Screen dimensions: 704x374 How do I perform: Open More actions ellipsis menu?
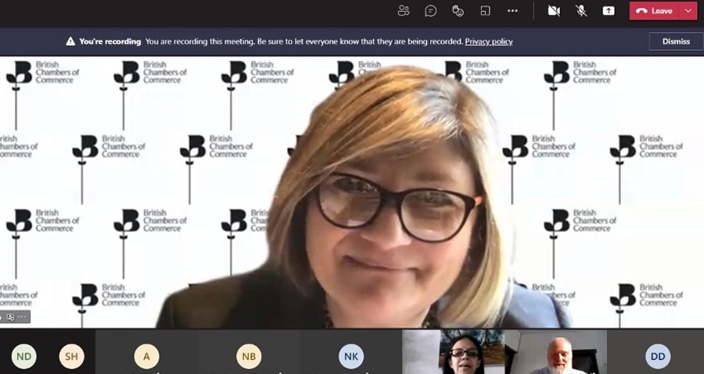512,11
